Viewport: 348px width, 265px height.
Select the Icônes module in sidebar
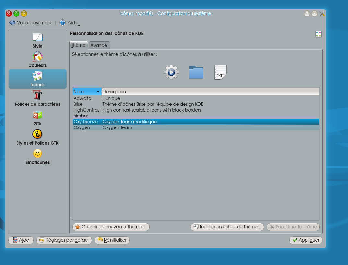click(38, 79)
